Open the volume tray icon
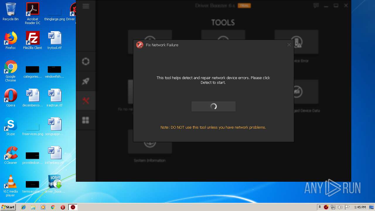 click(x=340, y=207)
